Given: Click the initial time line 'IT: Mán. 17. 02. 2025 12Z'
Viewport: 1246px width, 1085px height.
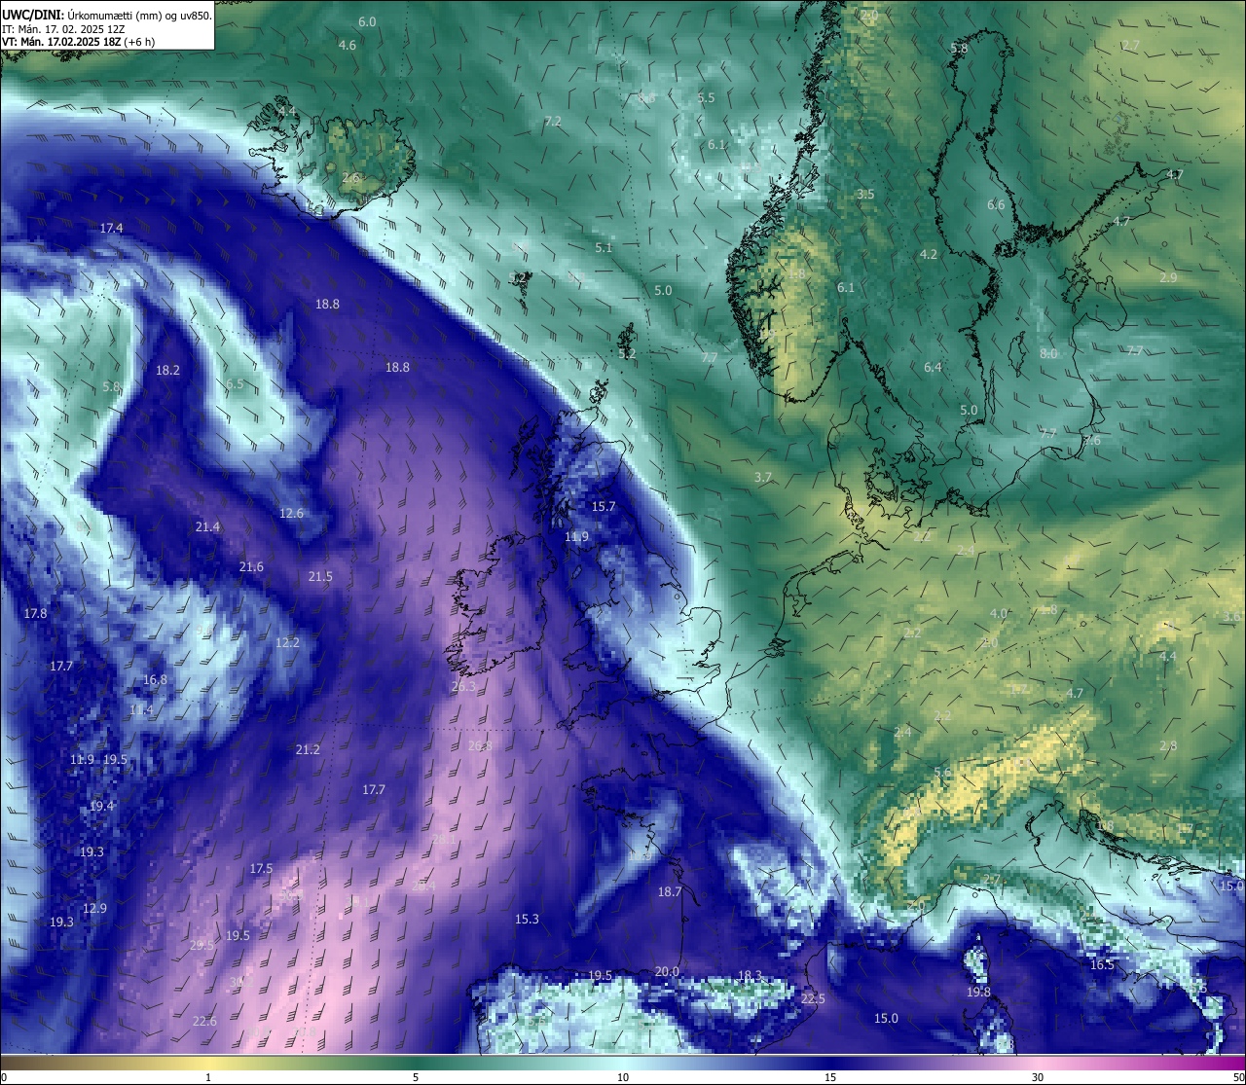Looking at the screenshot, I should [x=62, y=29].
